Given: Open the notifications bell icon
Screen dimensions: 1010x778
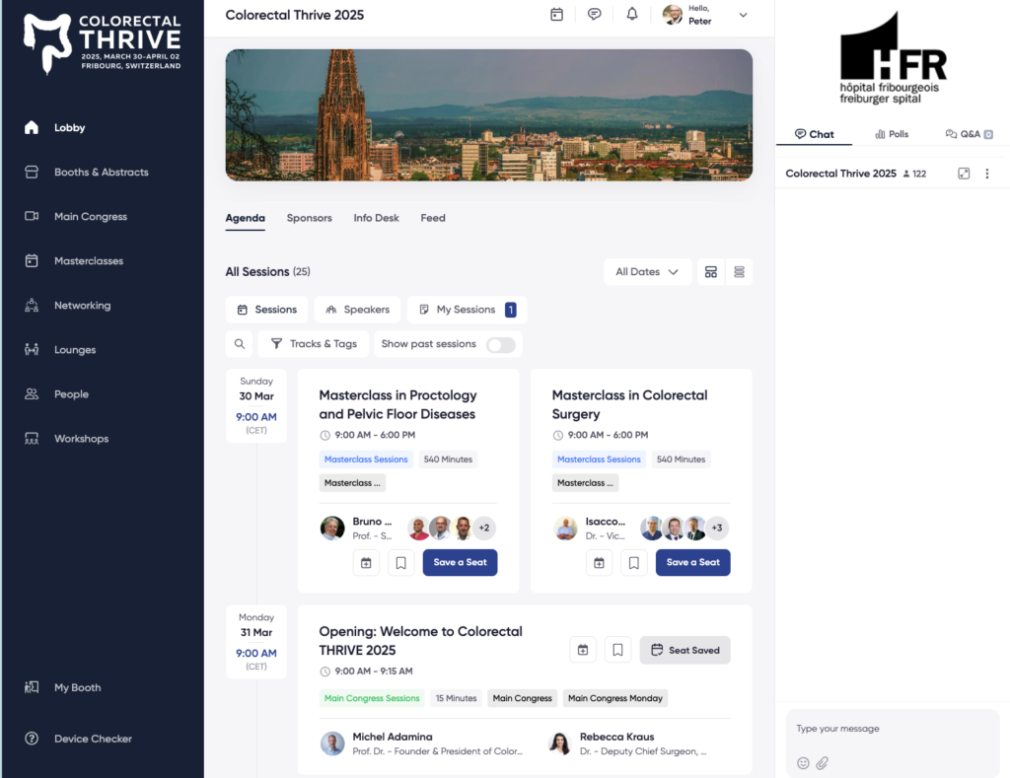Looking at the screenshot, I should pyautogui.click(x=632, y=15).
